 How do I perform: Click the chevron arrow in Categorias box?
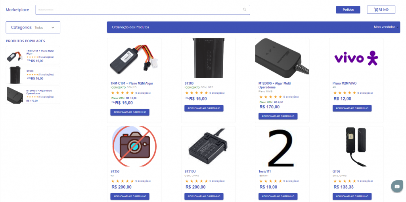[53, 28]
